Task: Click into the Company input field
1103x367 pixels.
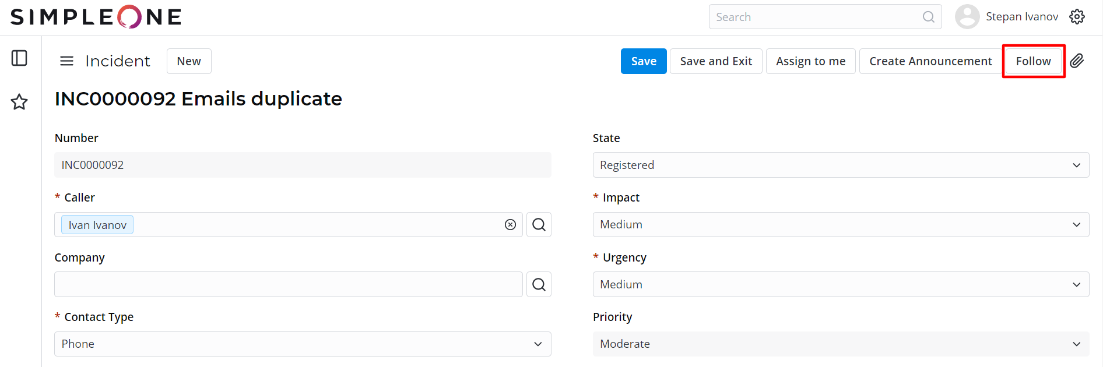Action: pos(288,284)
